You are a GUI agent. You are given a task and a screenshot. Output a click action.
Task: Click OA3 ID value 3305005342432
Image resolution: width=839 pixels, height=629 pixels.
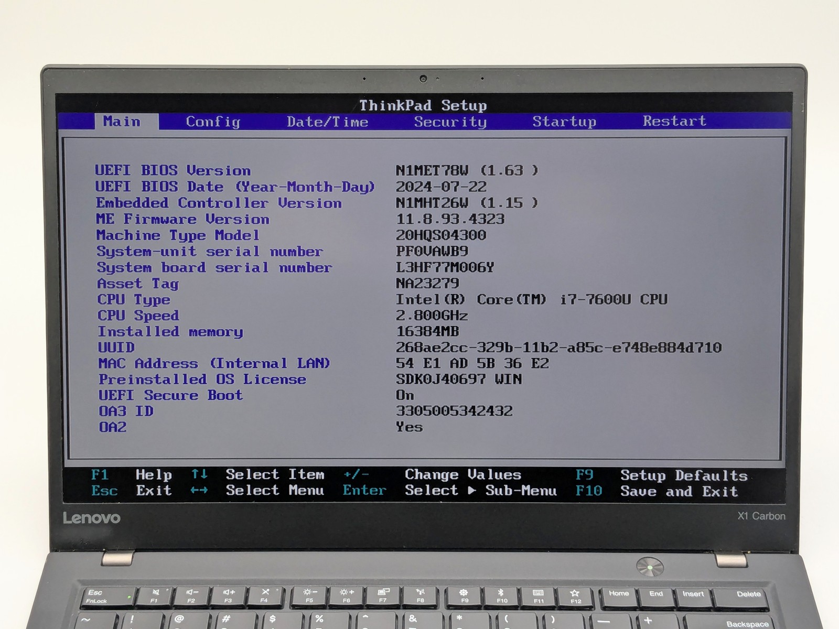[454, 411]
